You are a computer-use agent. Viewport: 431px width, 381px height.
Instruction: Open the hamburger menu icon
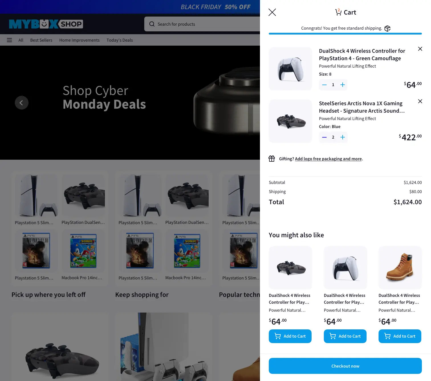click(x=9, y=40)
